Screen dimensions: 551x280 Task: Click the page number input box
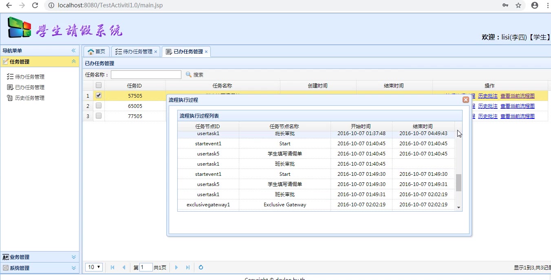[146, 267]
